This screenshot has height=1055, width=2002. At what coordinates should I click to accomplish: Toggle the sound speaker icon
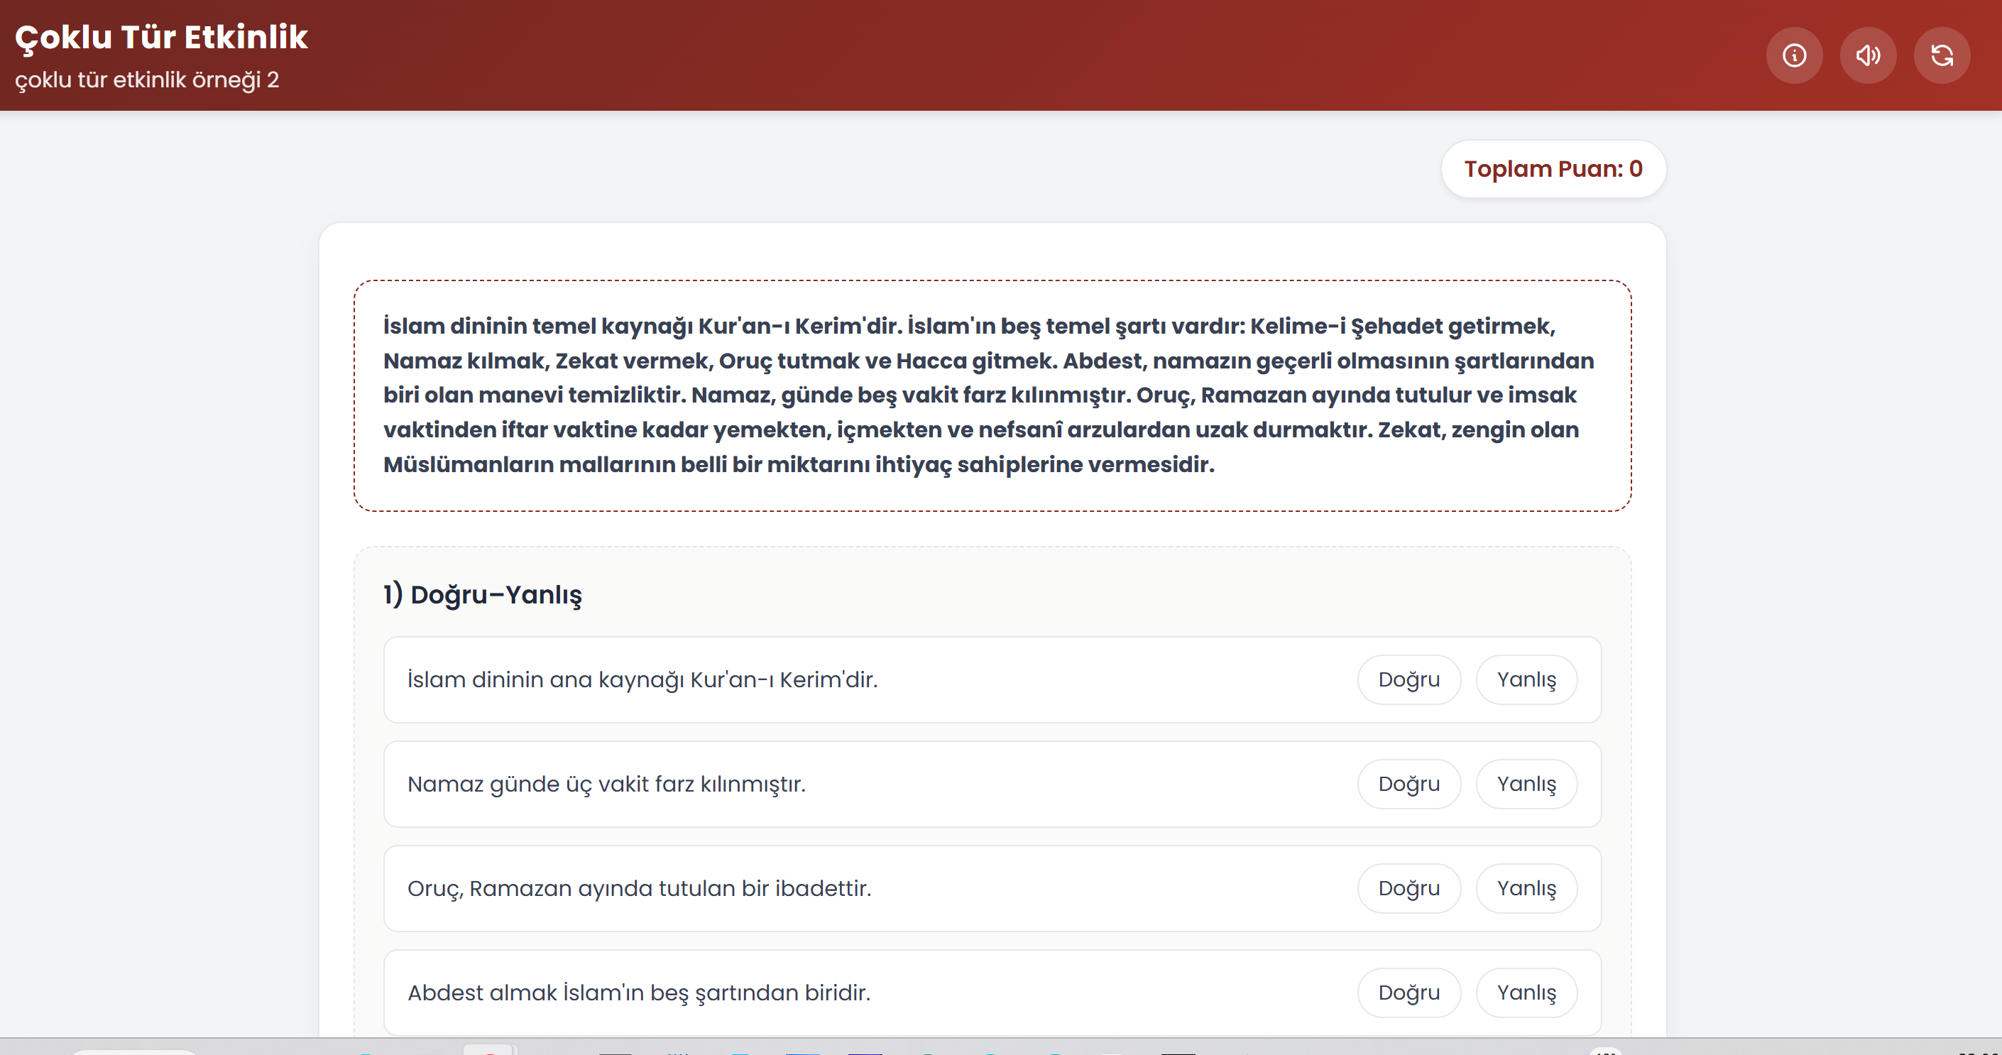1868,55
